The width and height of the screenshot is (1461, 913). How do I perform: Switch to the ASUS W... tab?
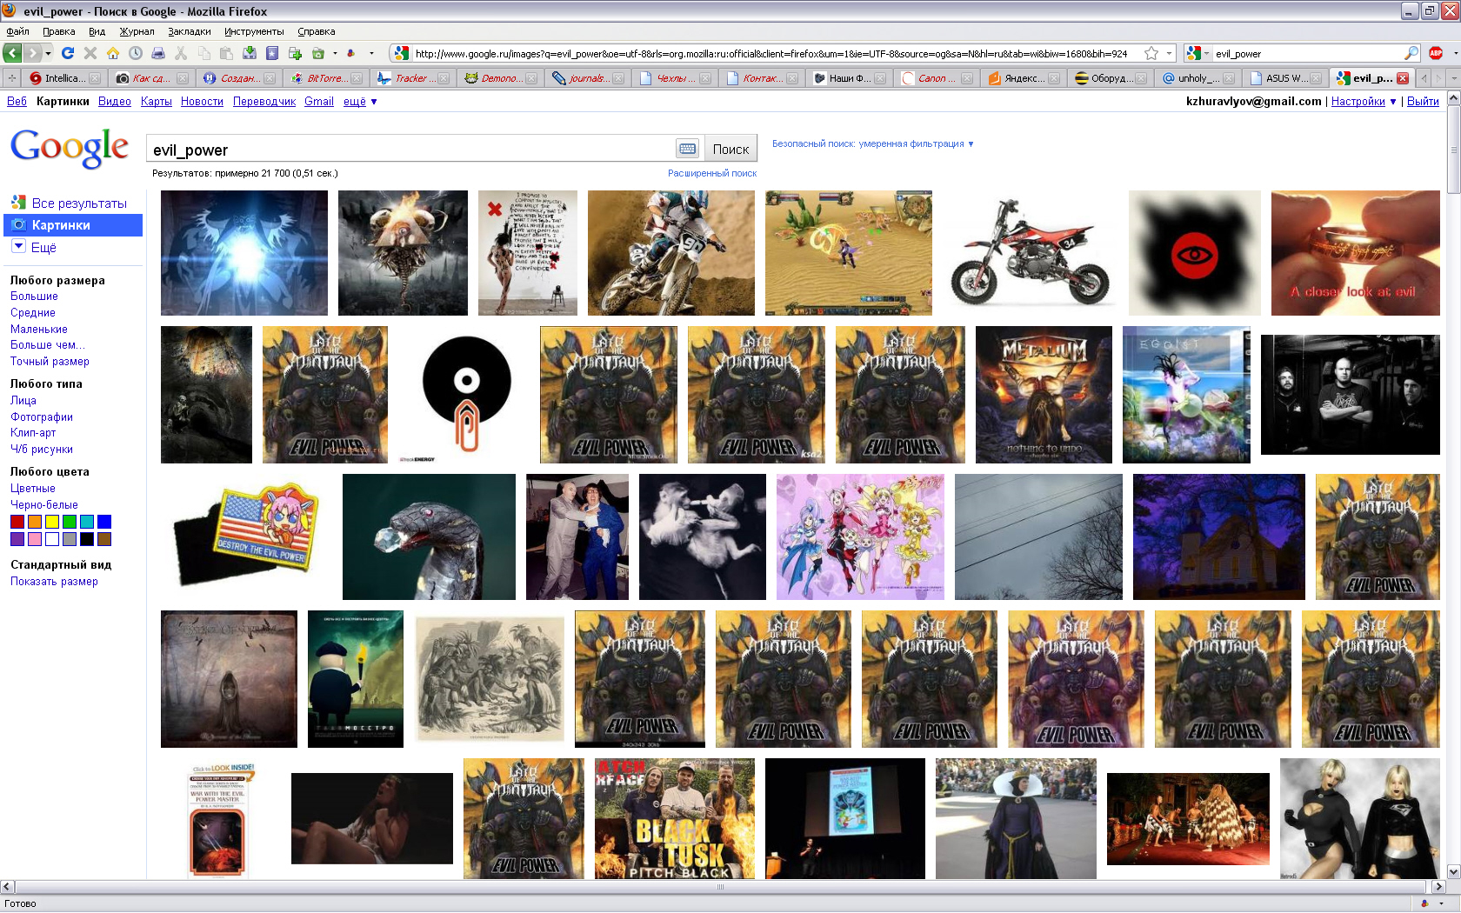(x=1284, y=78)
